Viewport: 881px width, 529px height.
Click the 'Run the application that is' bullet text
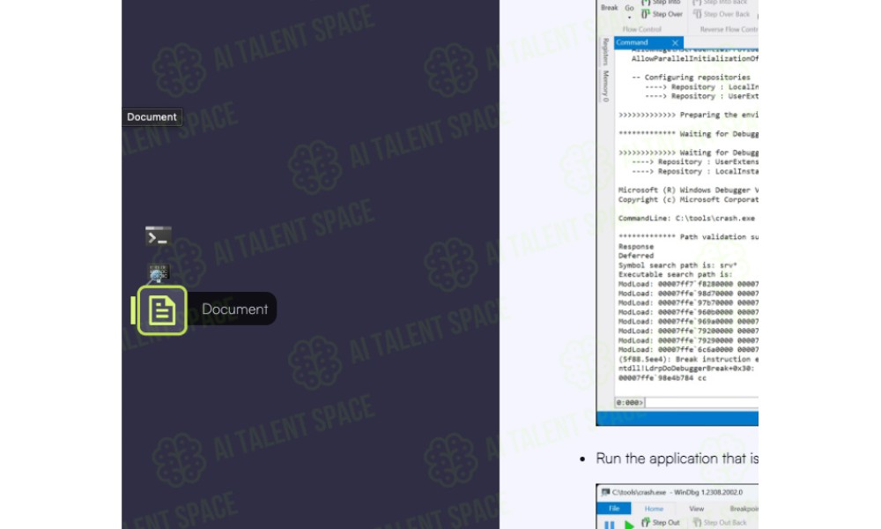click(x=677, y=458)
